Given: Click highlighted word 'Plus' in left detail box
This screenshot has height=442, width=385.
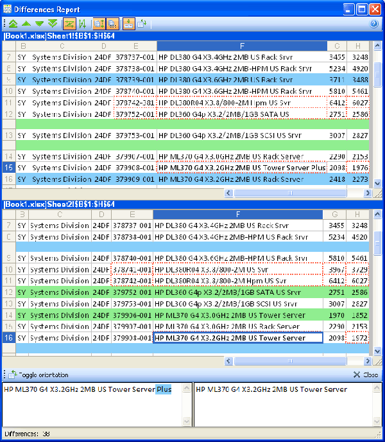Looking at the screenshot, I should pyautogui.click(x=164, y=389).
